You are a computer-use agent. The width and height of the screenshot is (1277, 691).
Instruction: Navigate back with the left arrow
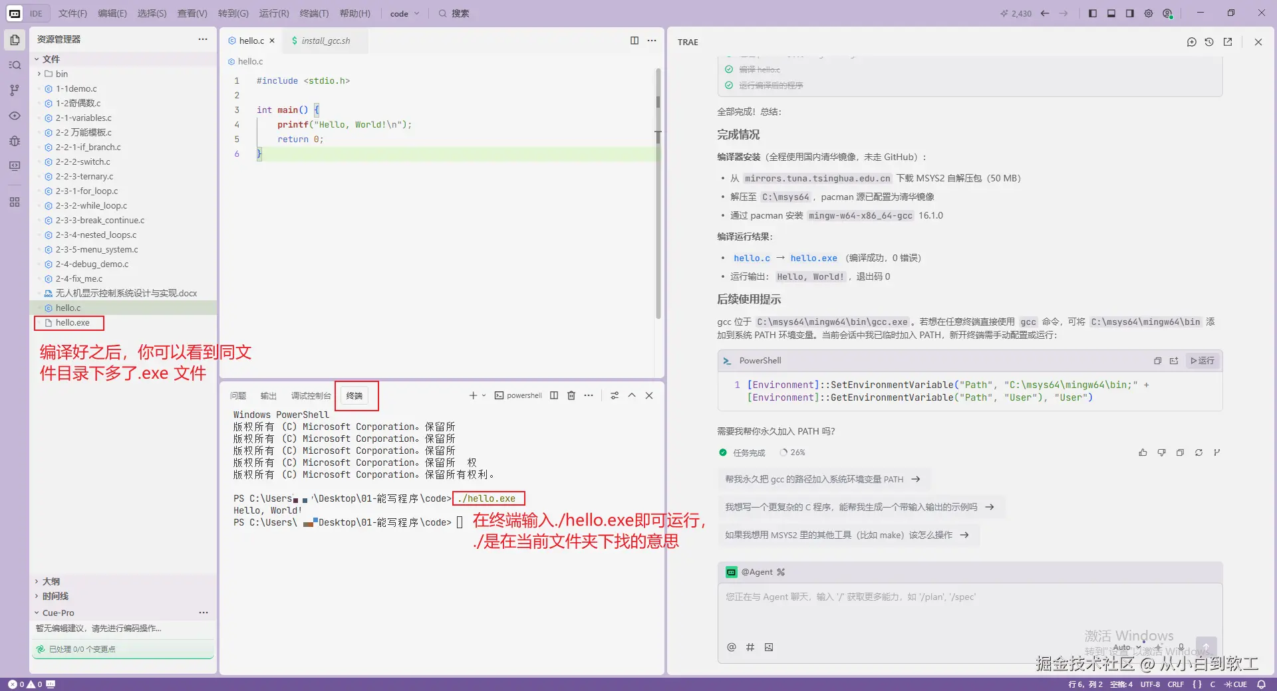[x=1045, y=13]
